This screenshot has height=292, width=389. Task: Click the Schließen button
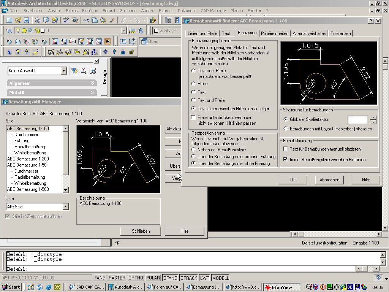pyautogui.click(x=141, y=231)
